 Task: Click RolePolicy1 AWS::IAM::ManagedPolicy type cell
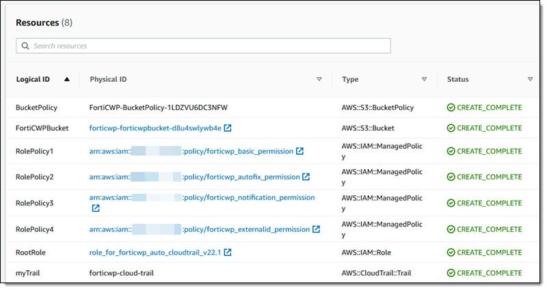(382, 151)
